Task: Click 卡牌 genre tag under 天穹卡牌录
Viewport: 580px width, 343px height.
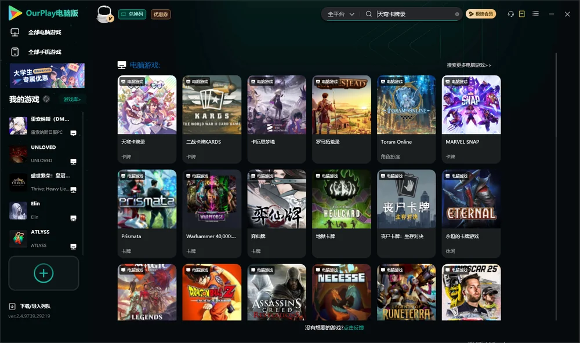Action: point(126,156)
